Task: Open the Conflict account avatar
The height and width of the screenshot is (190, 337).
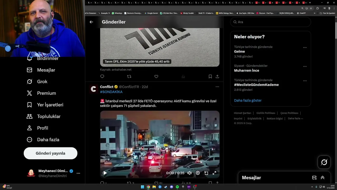Action: [x=93, y=89]
